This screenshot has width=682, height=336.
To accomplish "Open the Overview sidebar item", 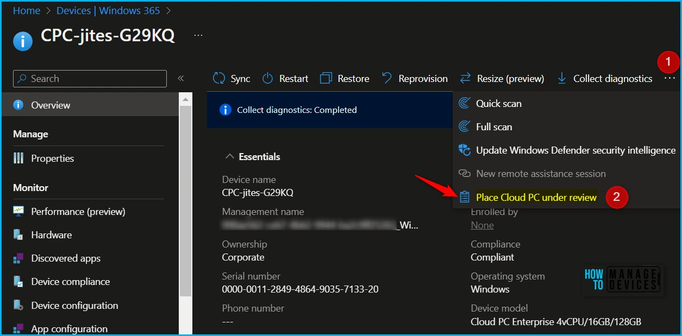I will click(x=90, y=105).
